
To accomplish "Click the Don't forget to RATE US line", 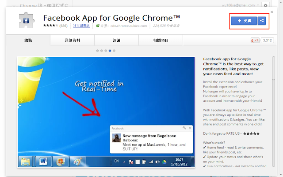I will pos(231,133).
